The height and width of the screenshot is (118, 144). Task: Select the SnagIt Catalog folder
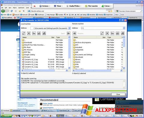point(28,55)
